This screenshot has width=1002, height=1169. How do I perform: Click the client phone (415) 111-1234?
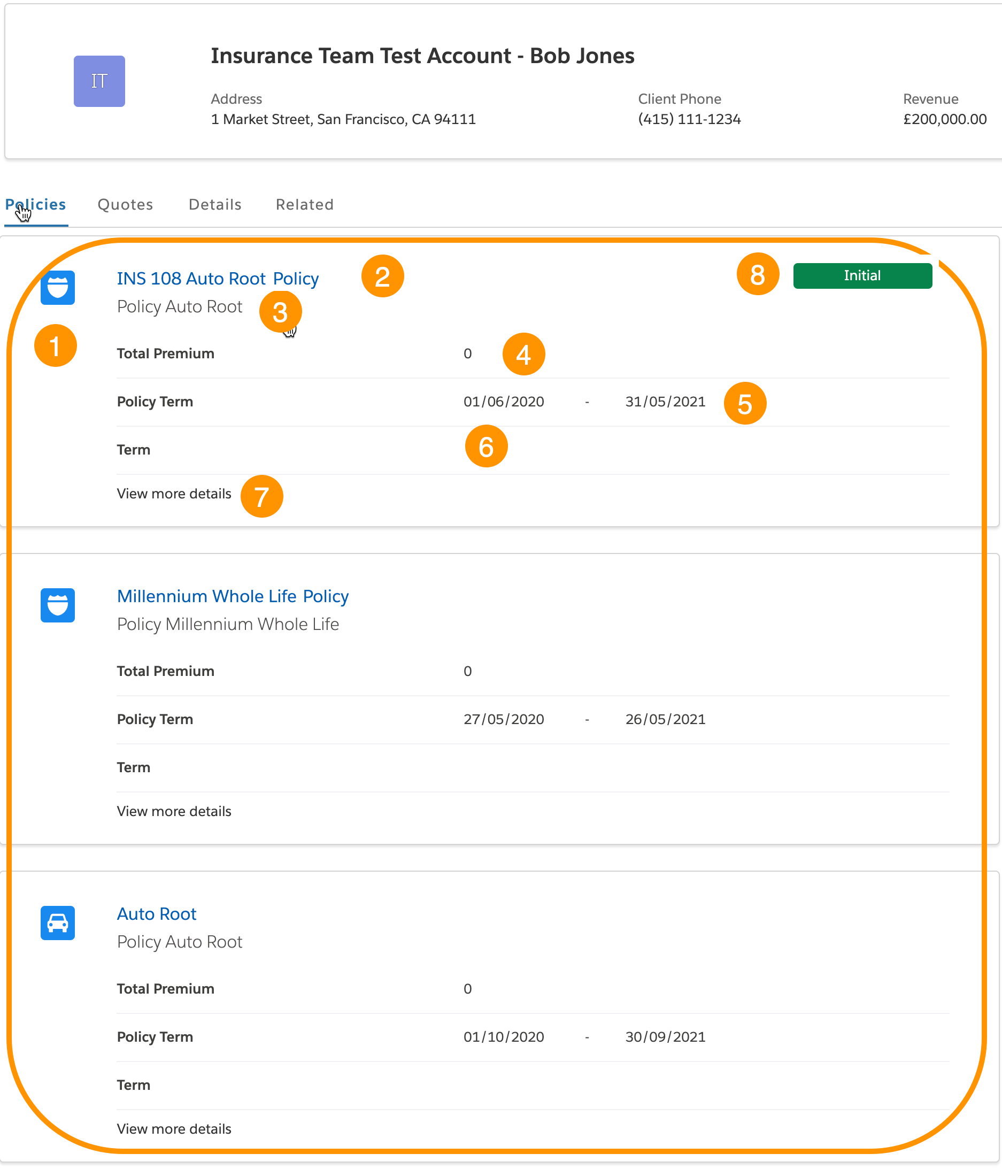pos(689,119)
